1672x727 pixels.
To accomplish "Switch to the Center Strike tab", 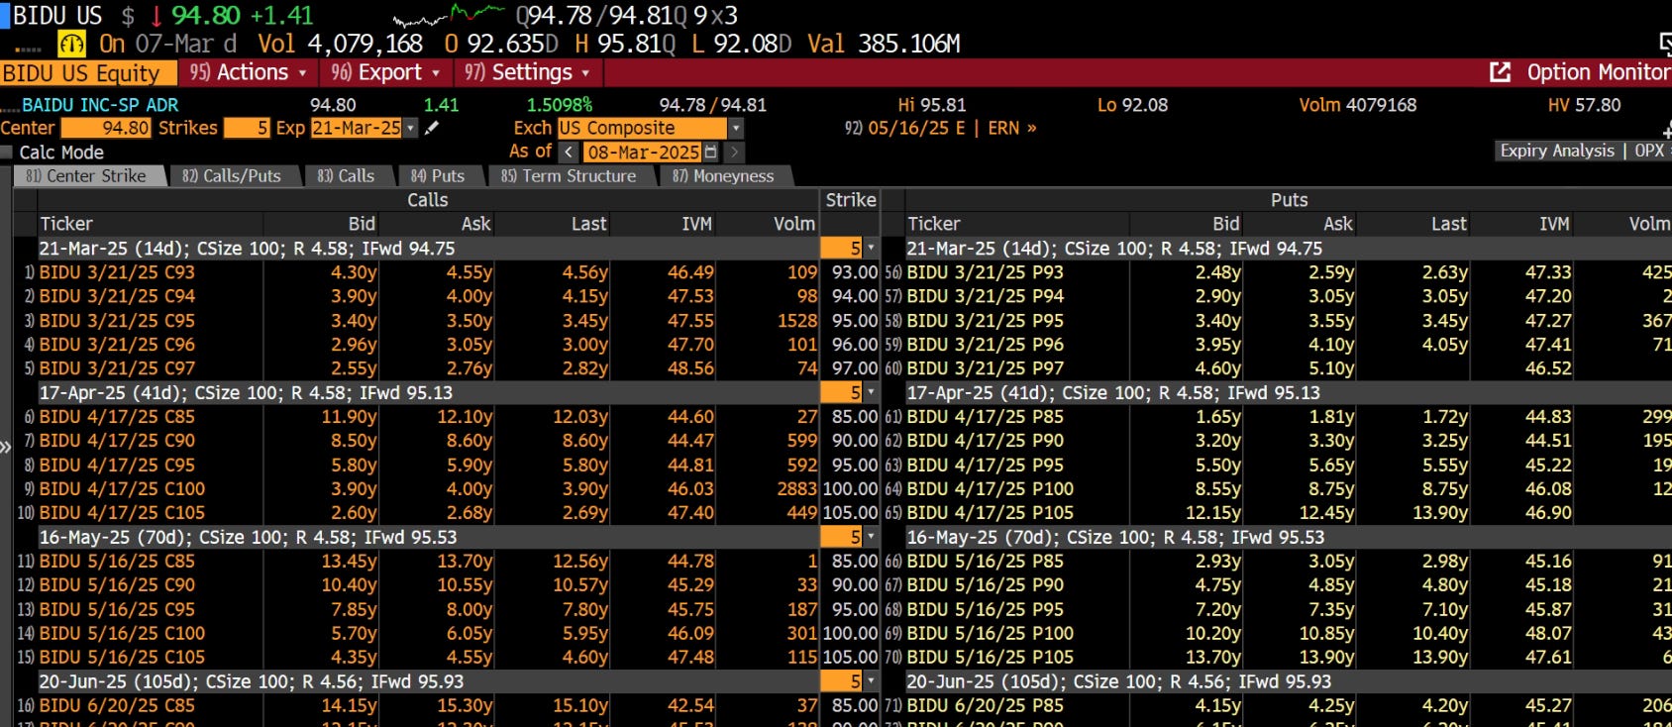I will click(x=87, y=175).
